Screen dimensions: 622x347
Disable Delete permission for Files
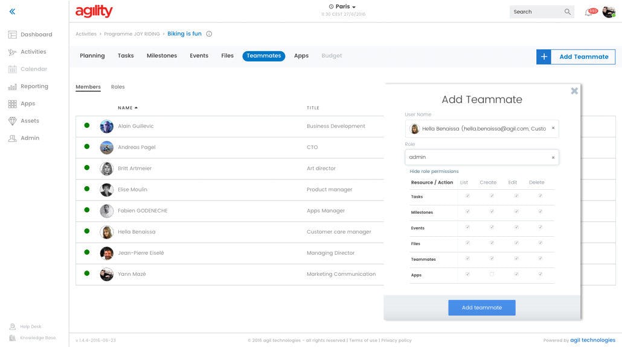pyautogui.click(x=540, y=242)
